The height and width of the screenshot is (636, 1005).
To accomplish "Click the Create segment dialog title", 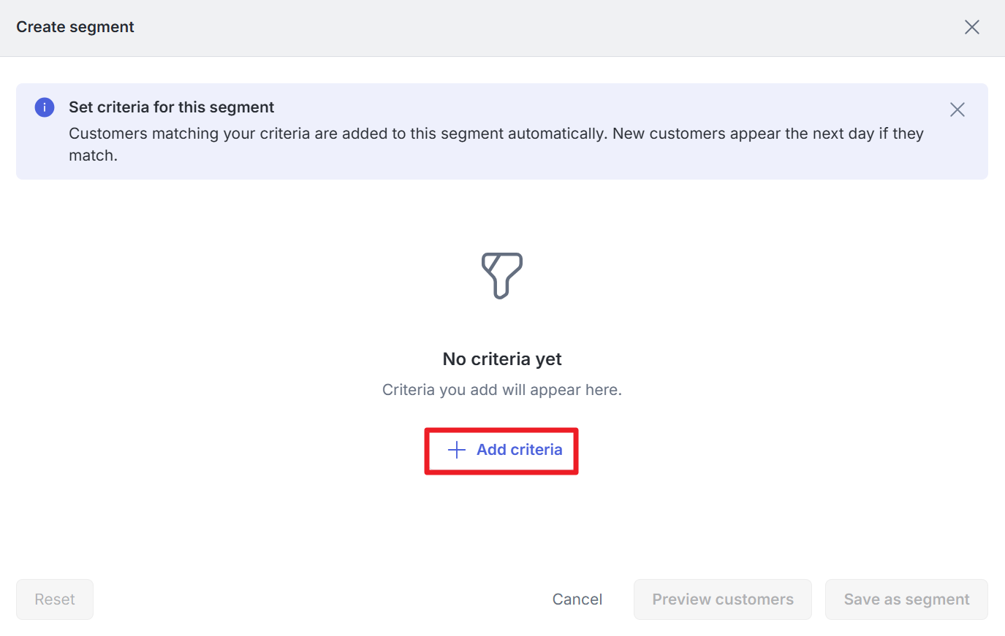I will pos(75,27).
